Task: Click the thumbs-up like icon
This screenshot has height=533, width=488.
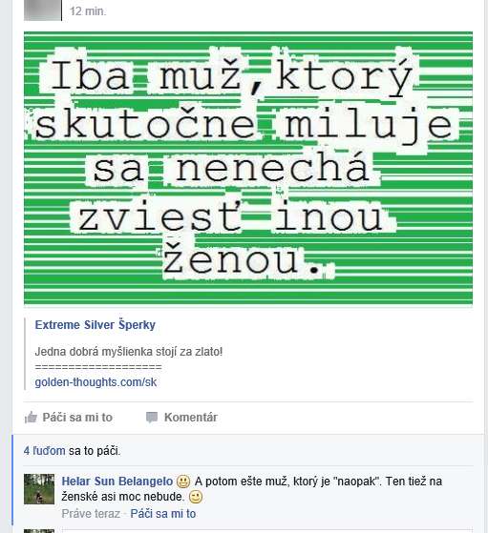Action: point(31,417)
